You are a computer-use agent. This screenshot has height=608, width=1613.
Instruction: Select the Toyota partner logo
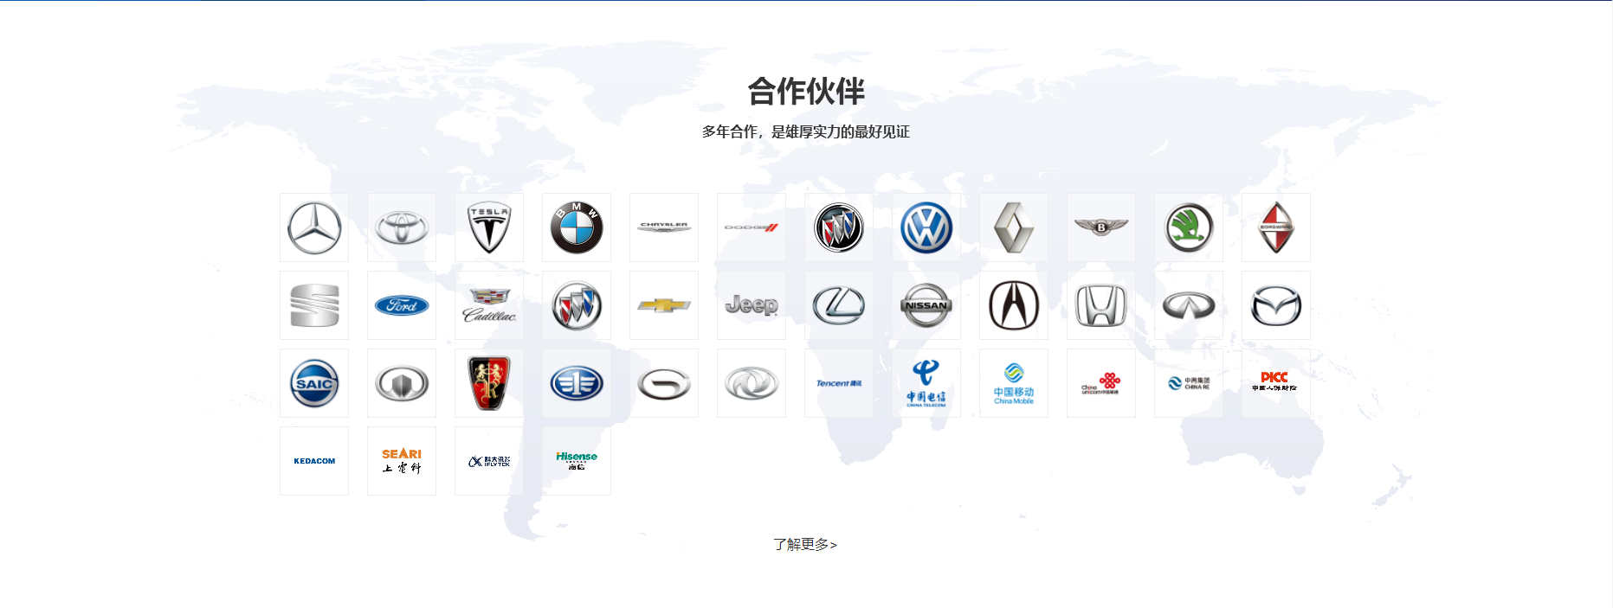(x=402, y=227)
